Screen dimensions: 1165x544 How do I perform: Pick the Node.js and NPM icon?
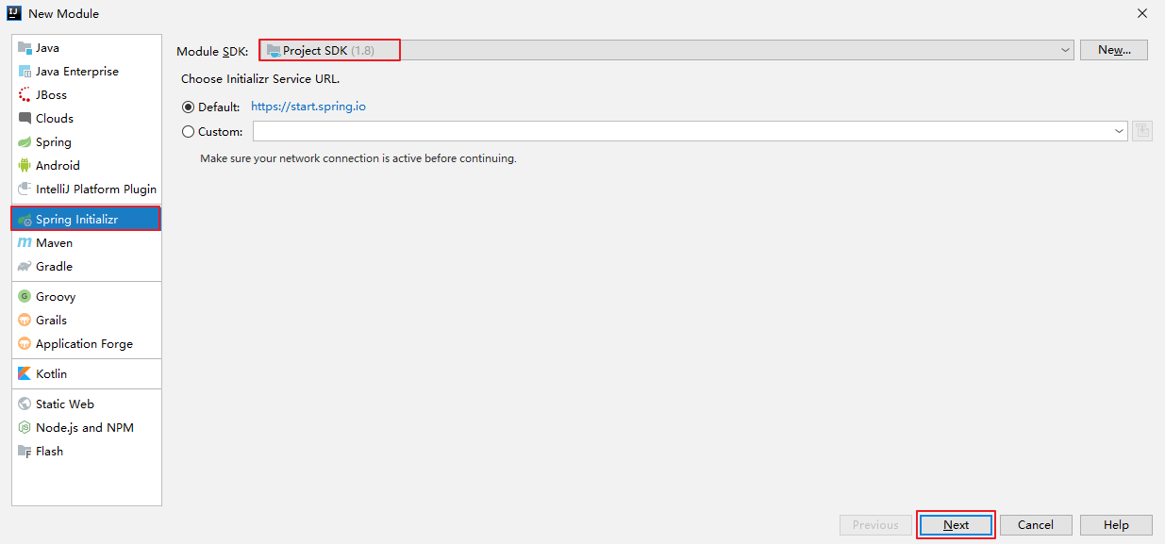[25, 428]
